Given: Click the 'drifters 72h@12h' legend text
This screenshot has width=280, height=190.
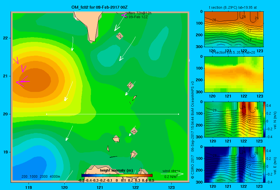Looking at the screenshot, I should (138, 13).
